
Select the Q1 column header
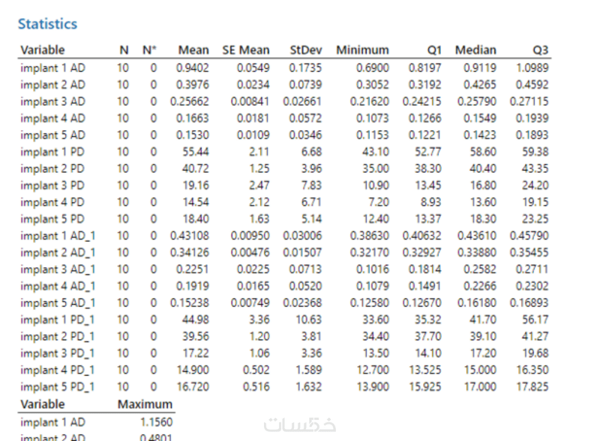click(x=434, y=50)
